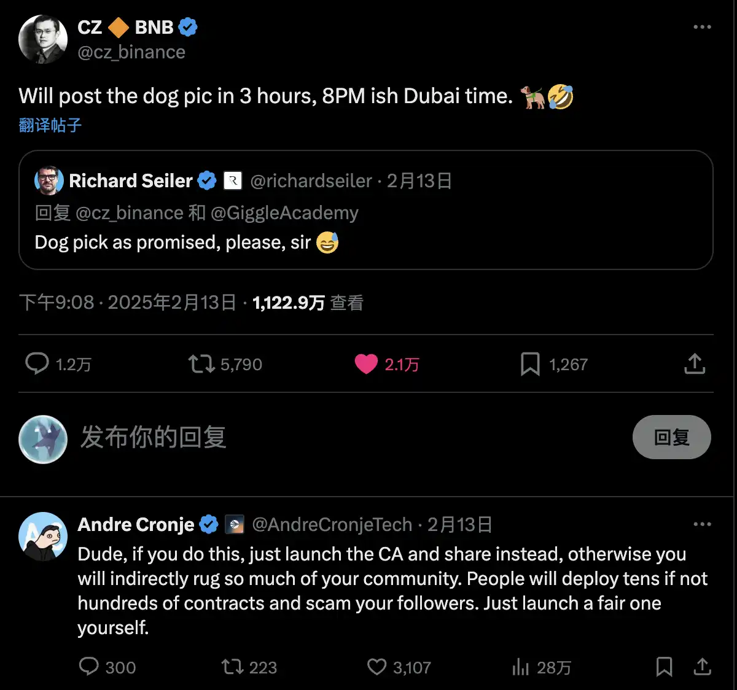The image size is (737, 690).
Task: Like Andre Cronje's comment
Action: [x=376, y=667]
